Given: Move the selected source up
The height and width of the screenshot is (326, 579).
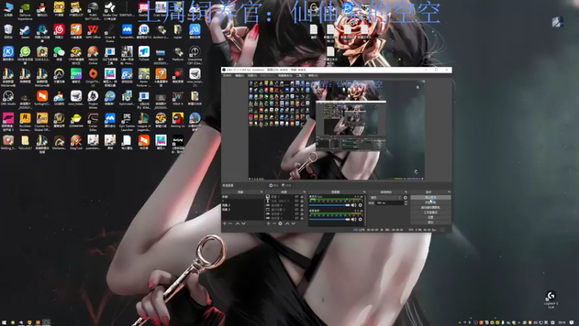Looking at the screenshot, I should point(287,224).
